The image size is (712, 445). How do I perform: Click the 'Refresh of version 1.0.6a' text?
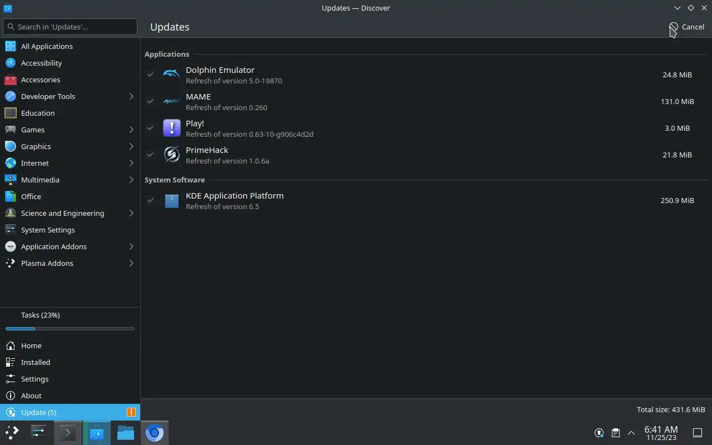(228, 161)
